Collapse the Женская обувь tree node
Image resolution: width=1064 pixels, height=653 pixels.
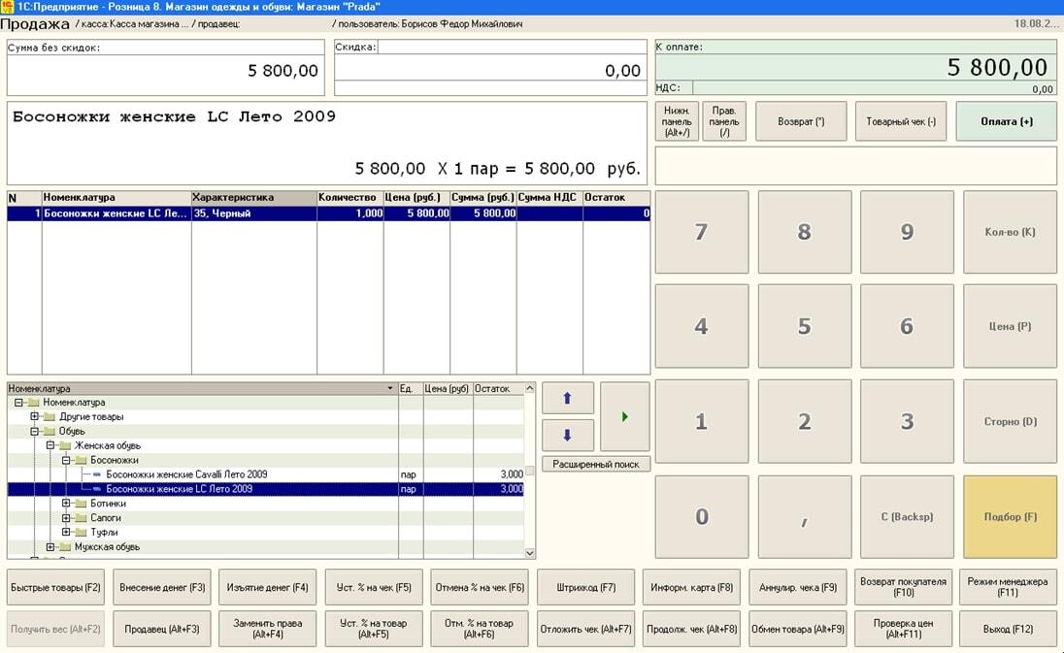click(x=50, y=445)
